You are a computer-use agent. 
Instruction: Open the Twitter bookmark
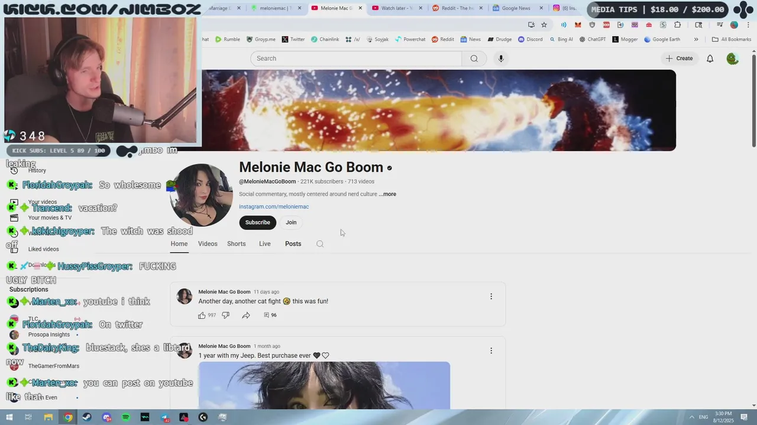293,40
